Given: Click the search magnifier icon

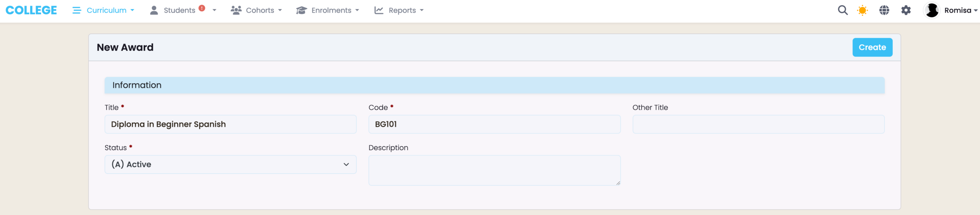Looking at the screenshot, I should (x=843, y=10).
